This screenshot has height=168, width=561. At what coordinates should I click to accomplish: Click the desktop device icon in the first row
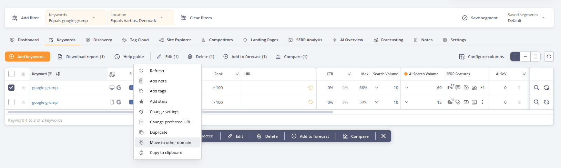pos(112,88)
